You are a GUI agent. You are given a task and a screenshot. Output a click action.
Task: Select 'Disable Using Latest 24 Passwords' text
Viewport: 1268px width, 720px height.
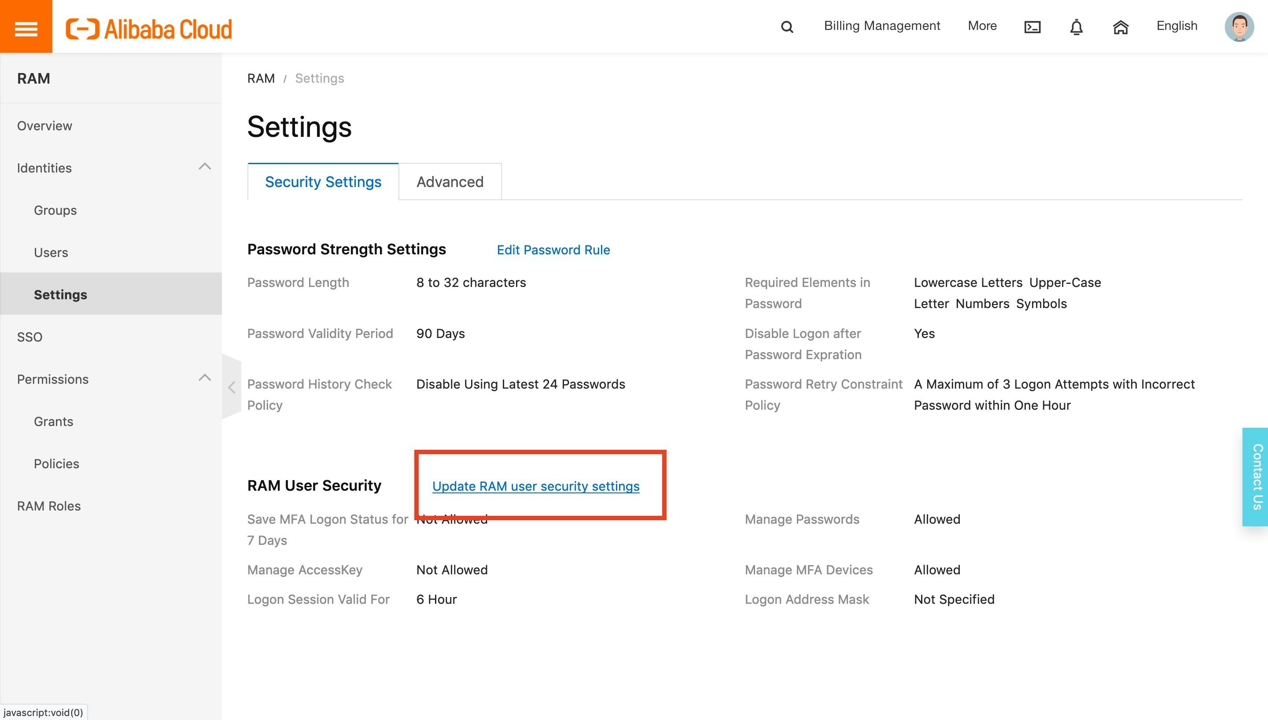tap(520, 384)
